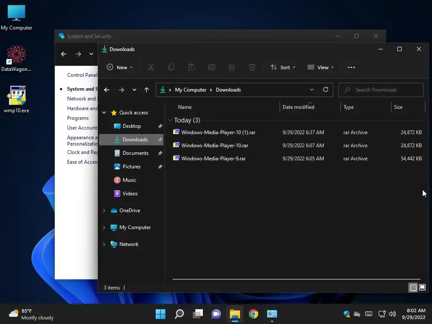Click the volume speaker tray icon
This screenshot has height=324, width=432.
(392, 314)
